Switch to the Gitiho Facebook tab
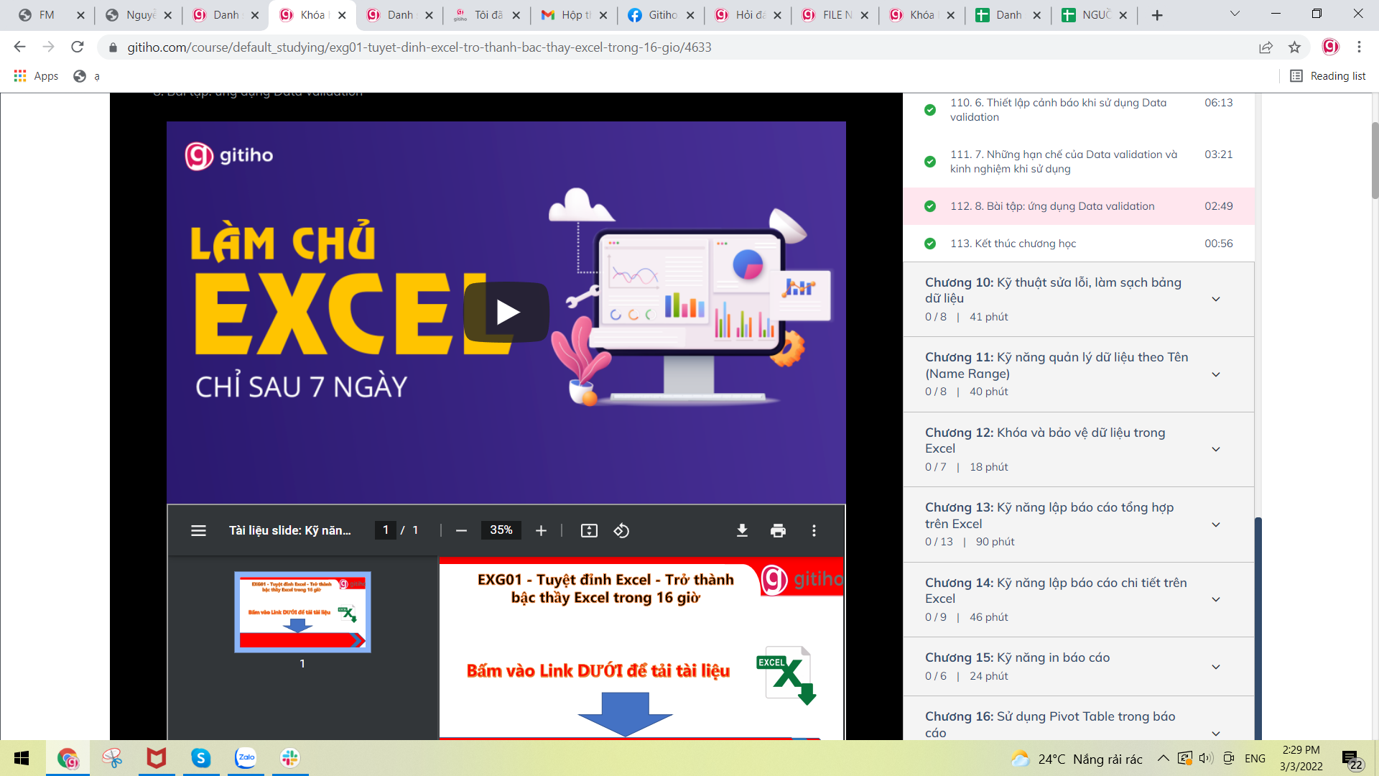Viewport: 1379px width, 776px height. tap(661, 15)
